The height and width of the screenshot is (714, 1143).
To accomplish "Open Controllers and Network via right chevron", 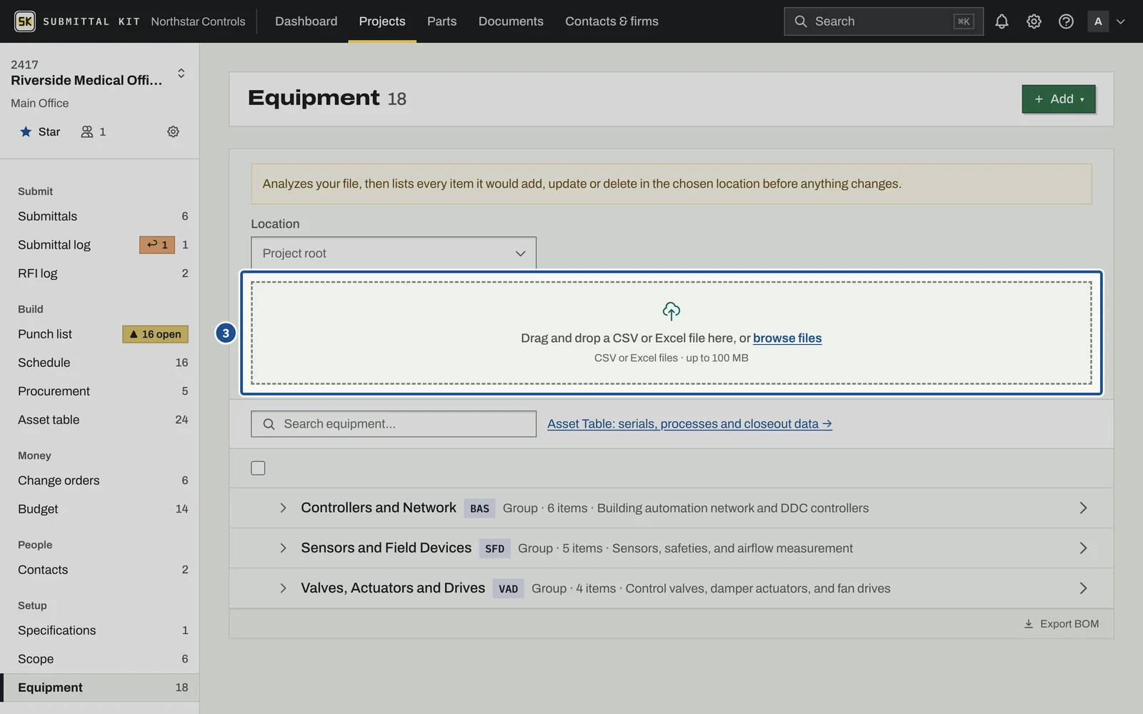I will tap(1083, 508).
